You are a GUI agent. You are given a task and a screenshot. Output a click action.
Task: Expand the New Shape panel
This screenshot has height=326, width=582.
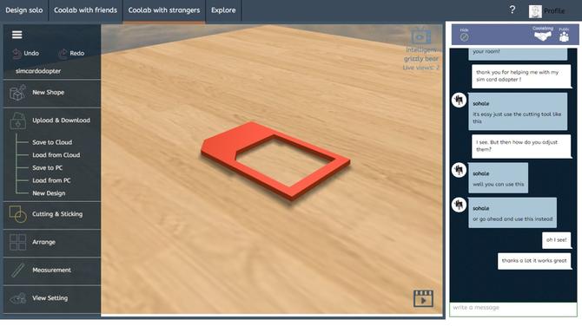pos(52,93)
